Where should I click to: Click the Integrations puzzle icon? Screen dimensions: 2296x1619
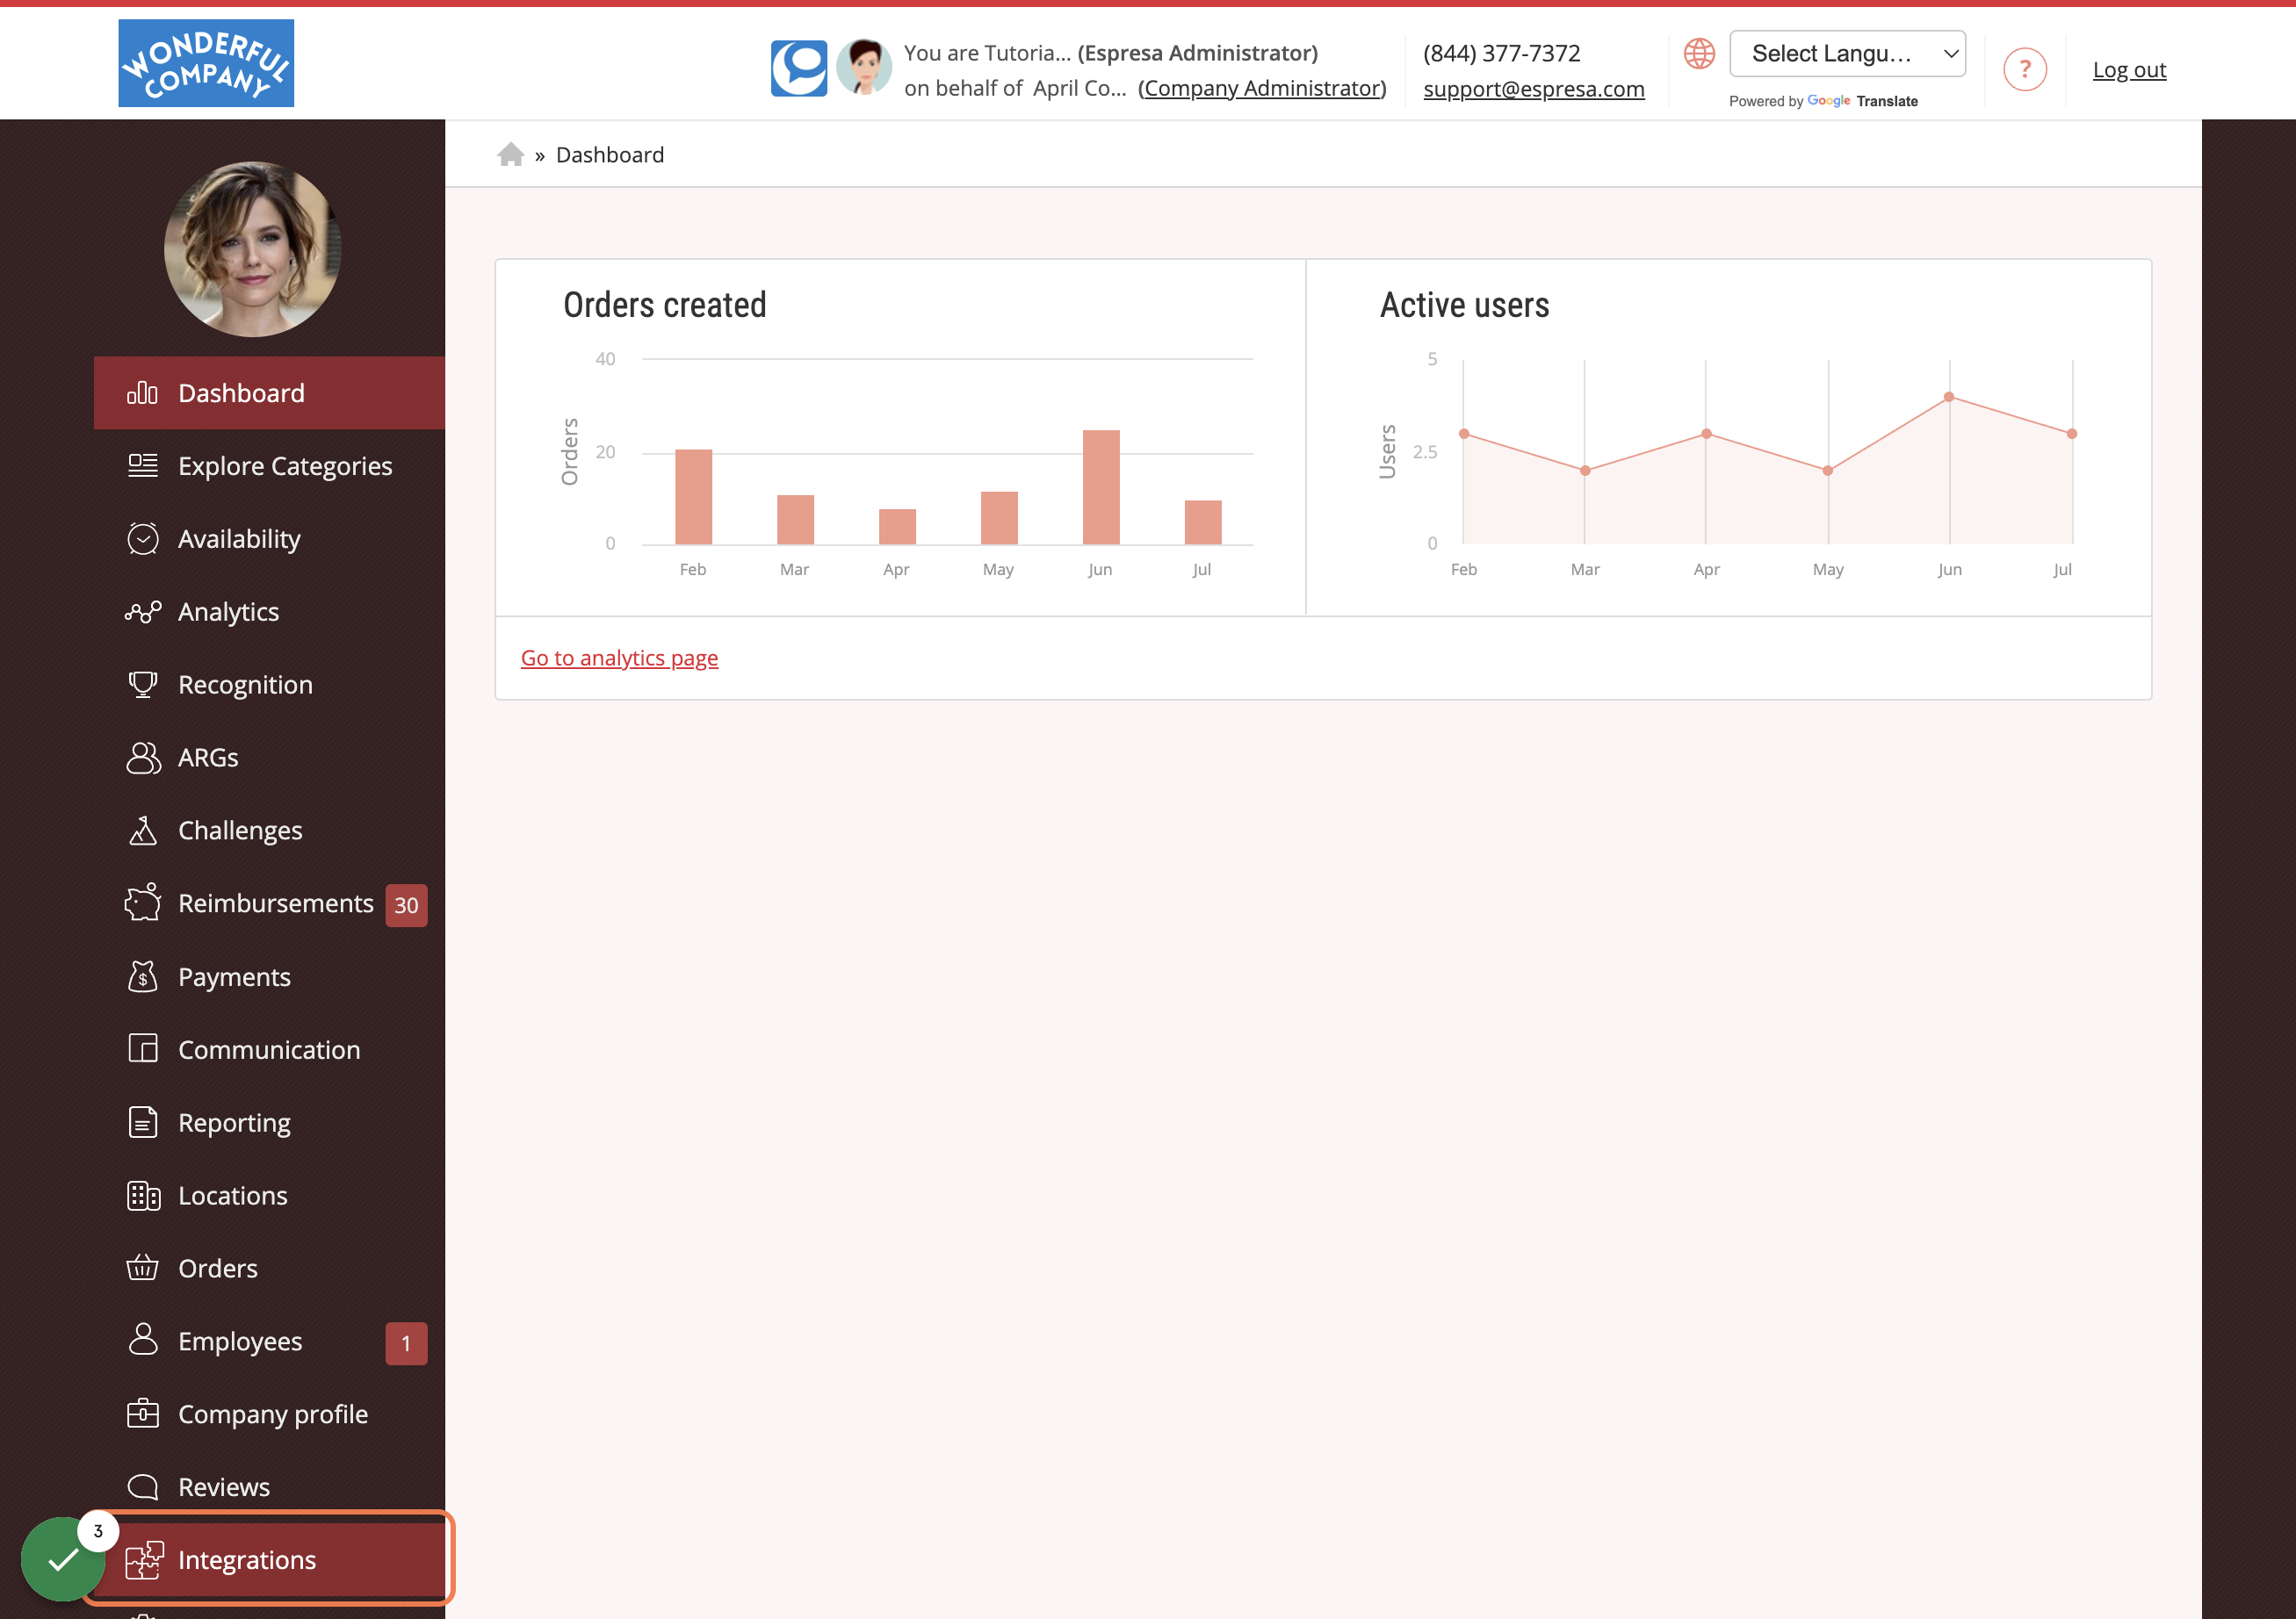(x=144, y=1559)
